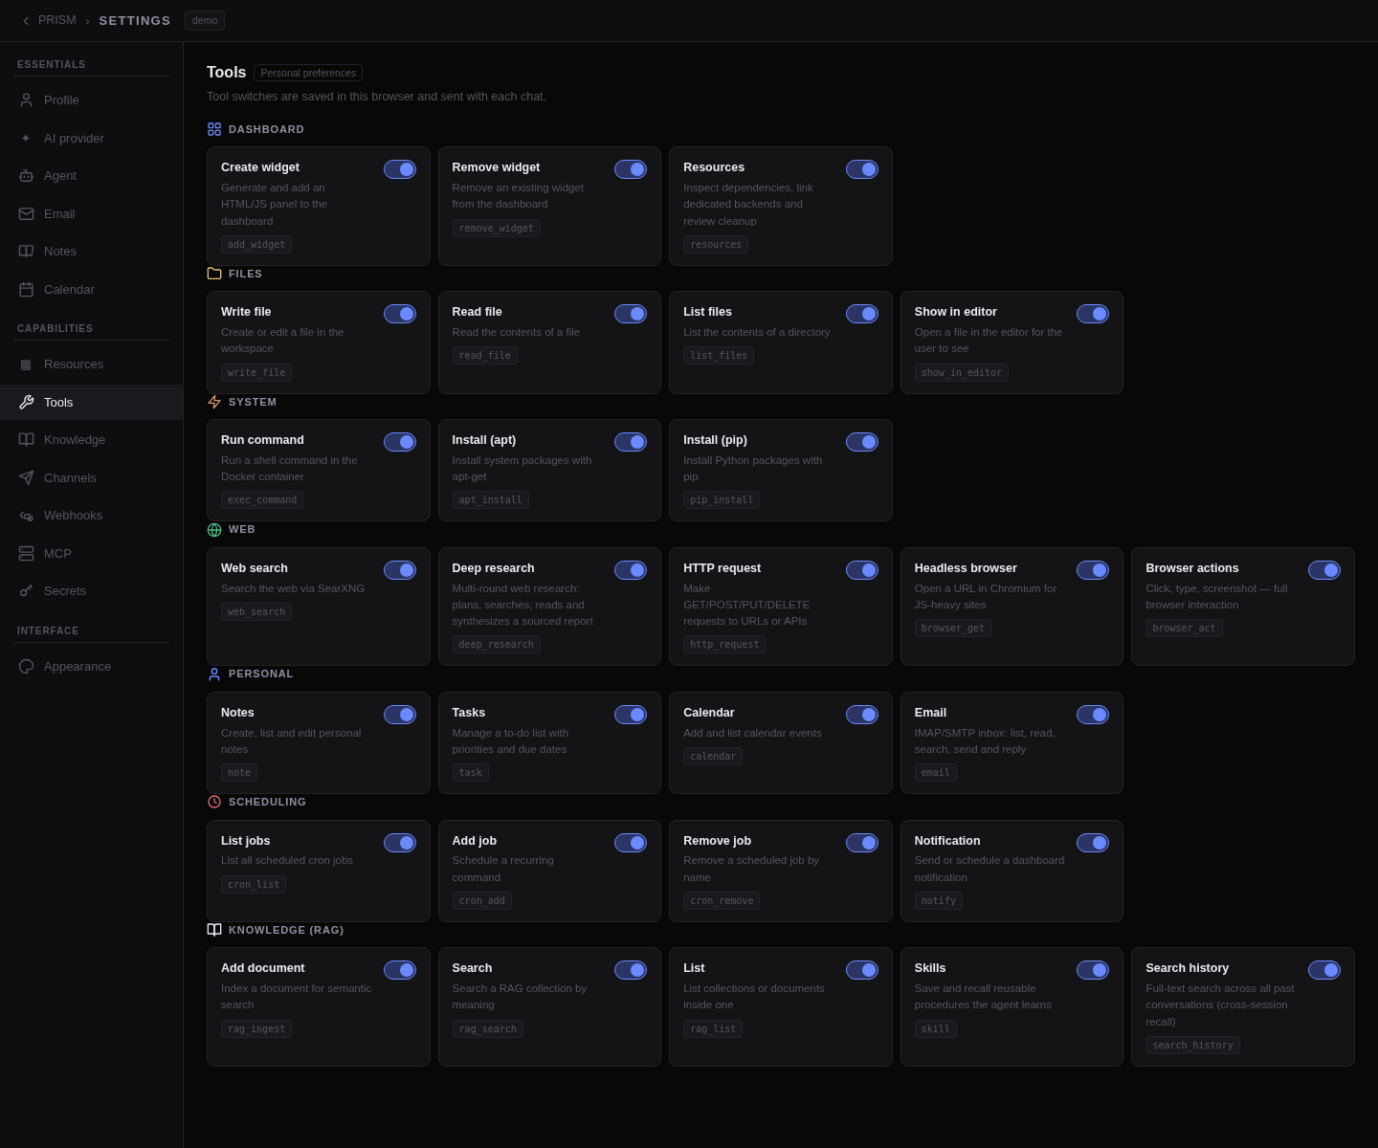Screen dimensions: 1378x1148
Task: Click the Dashboard section grid icon
Action: (x=214, y=129)
